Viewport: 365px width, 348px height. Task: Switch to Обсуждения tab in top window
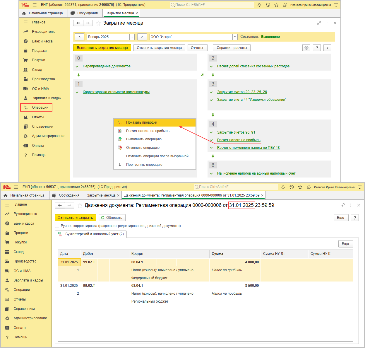[x=85, y=13]
